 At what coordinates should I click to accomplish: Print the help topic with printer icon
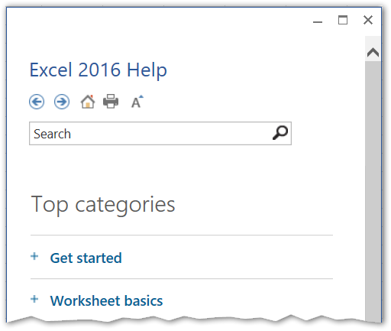tap(111, 102)
